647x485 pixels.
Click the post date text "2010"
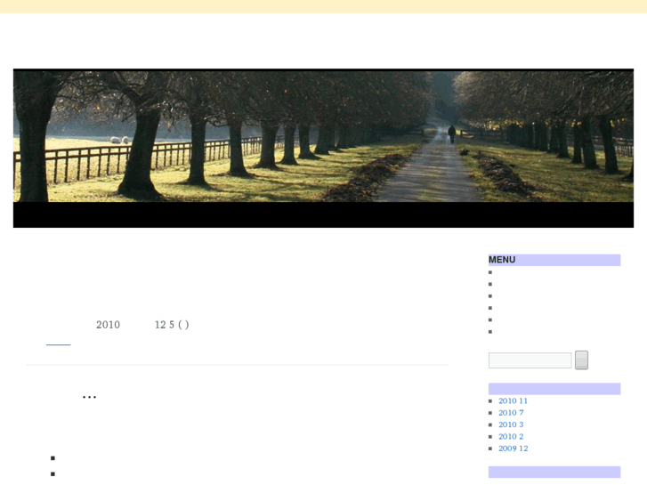point(108,325)
